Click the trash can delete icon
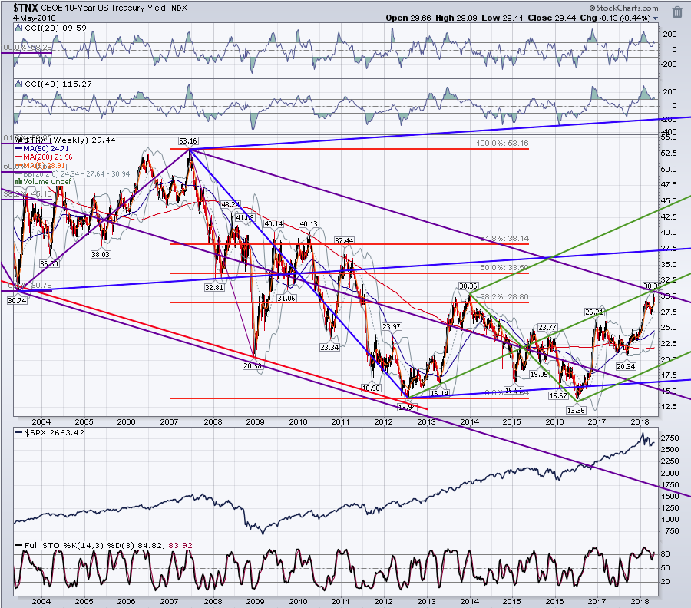The width and height of the screenshot is (691, 608). [x=677, y=12]
